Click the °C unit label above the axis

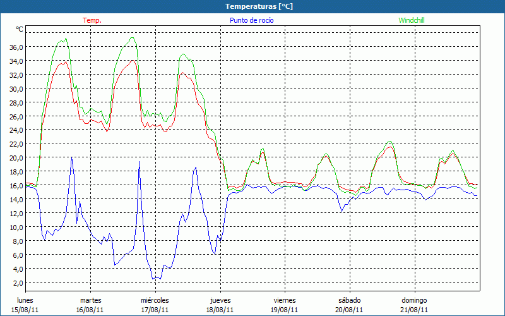pyautogui.click(x=20, y=29)
